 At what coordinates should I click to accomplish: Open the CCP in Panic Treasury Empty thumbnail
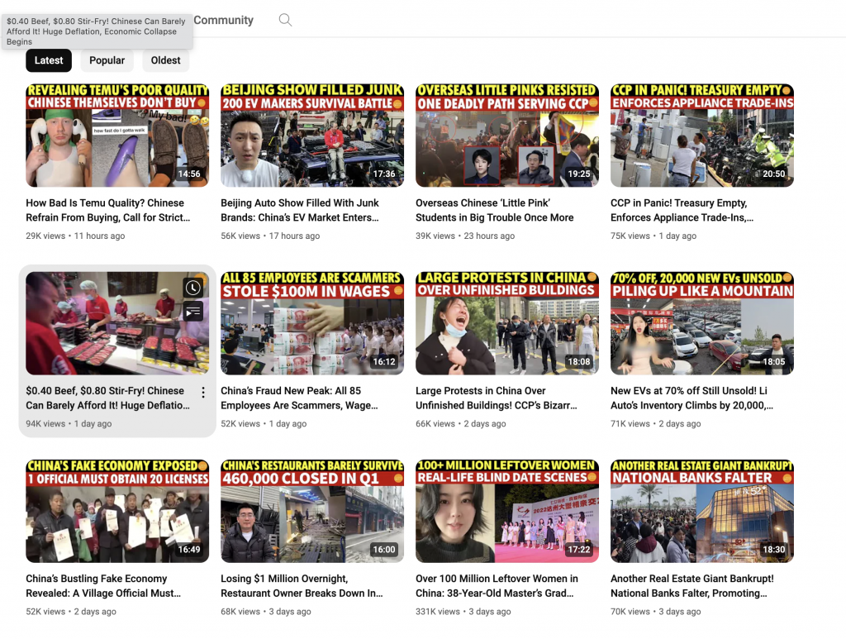tap(702, 136)
